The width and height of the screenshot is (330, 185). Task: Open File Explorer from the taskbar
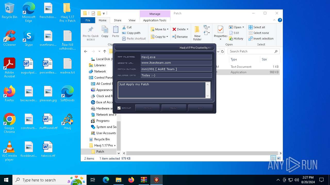click(118, 180)
